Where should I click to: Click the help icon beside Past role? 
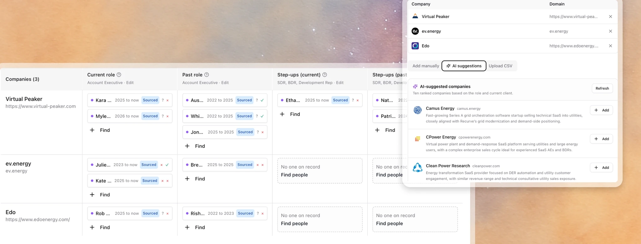coord(207,75)
